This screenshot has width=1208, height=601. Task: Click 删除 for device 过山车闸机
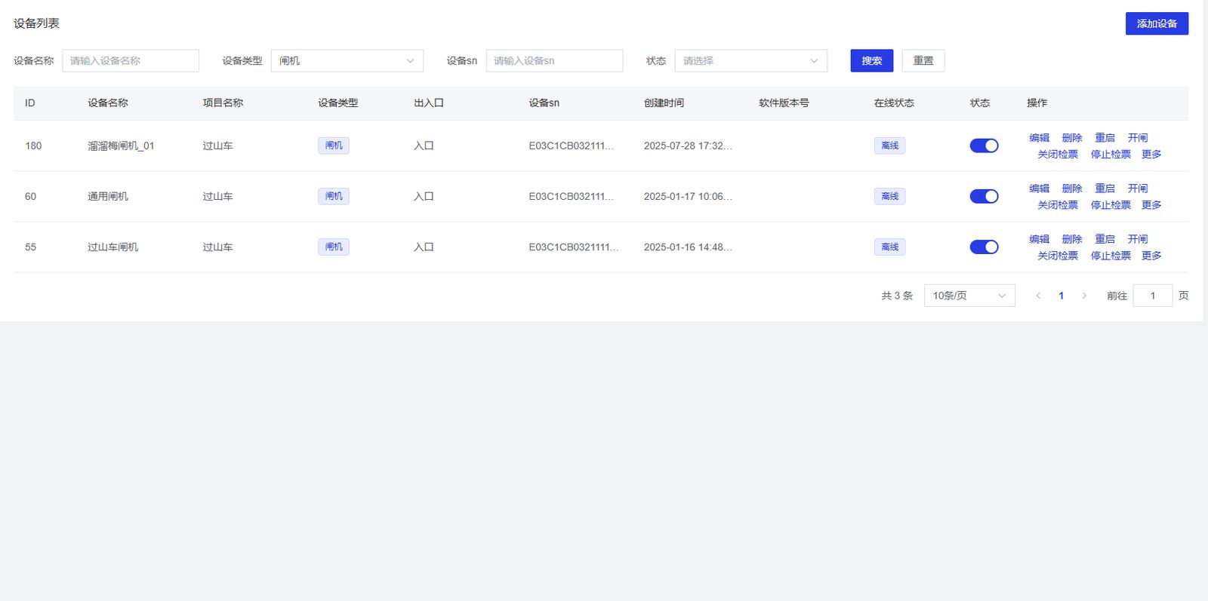[x=1072, y=239]
